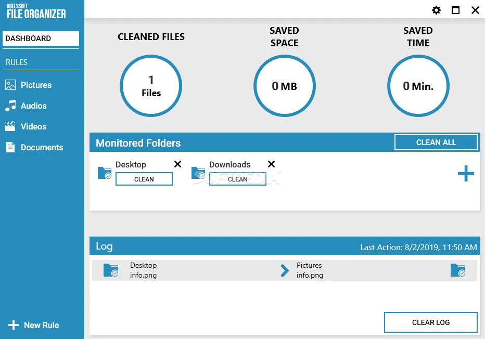Select the Pictures info.png log text
485x339 pixels.
pos(310,270)
